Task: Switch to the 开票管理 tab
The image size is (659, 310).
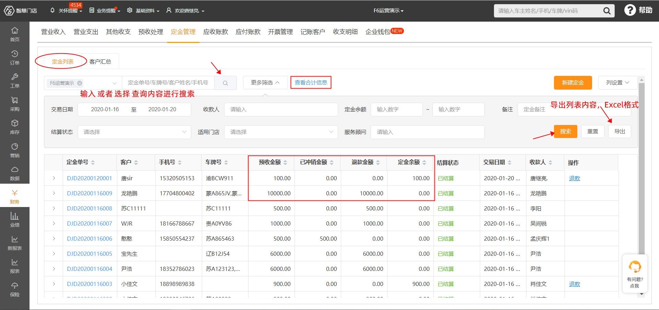Action: tap(280, 32)
